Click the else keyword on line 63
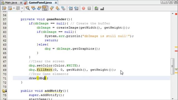This screenshot has width=178, height=100. click(43, 44)
